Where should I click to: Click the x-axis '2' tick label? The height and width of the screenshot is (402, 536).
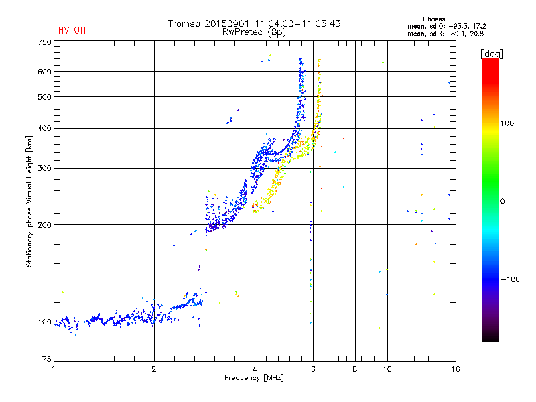click(154, 369)
